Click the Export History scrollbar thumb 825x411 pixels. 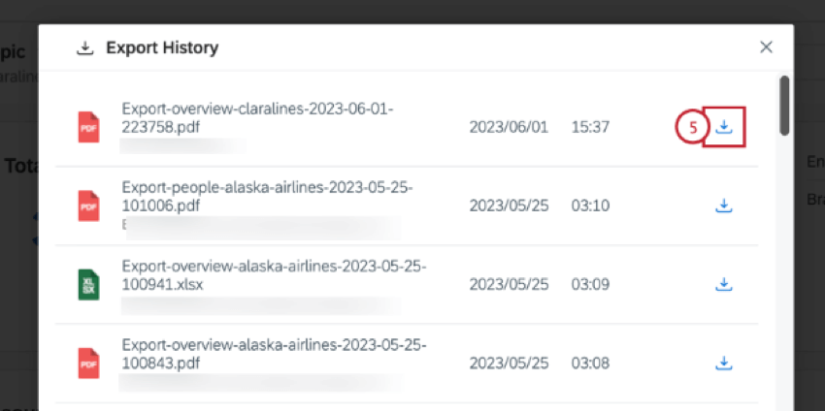click(784, 106)
